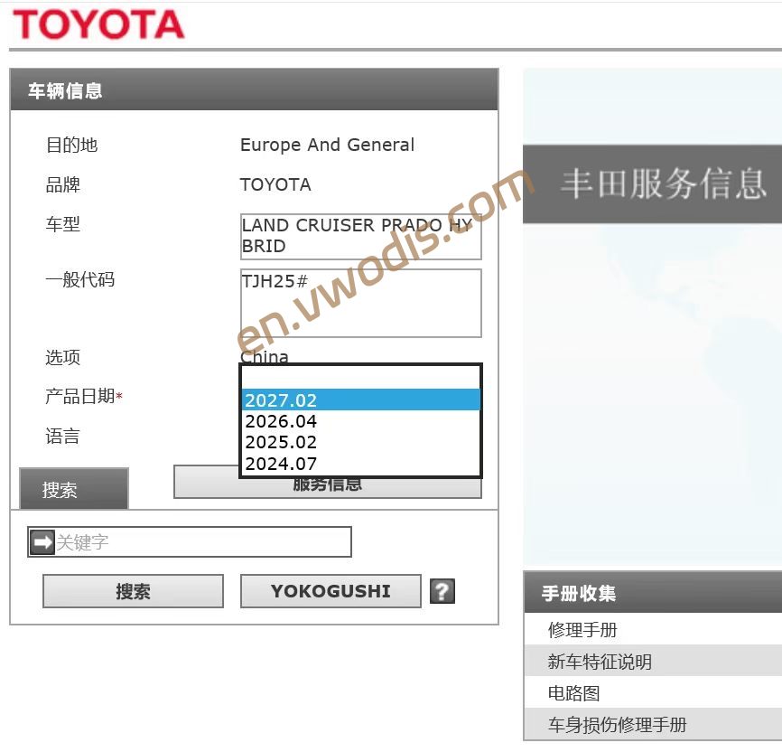Open the 搜索 tab
This screenshot has height=752, width=782.
point(74,489)
